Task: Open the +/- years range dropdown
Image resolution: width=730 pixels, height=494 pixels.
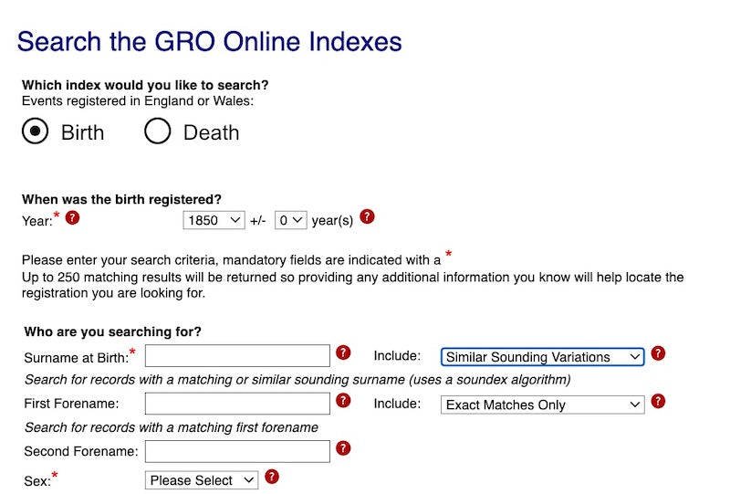Action: (290, 220)
